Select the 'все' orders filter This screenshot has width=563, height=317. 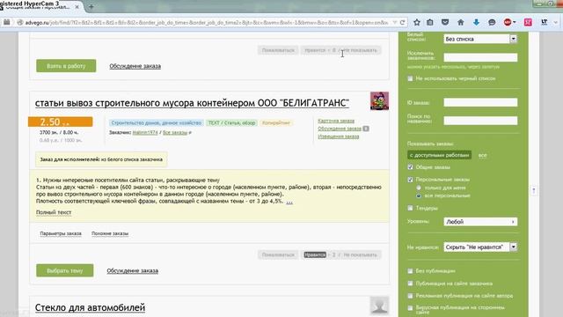(483, 155)
